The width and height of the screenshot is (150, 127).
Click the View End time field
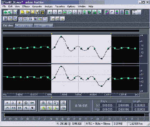pos(124,109)
